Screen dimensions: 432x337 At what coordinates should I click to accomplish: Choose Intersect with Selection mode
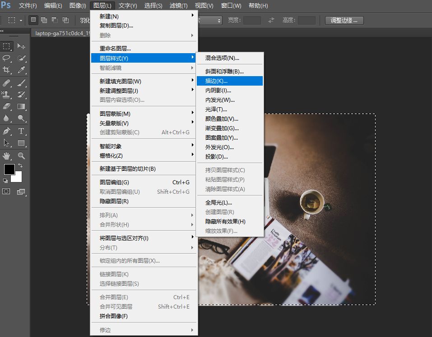pyautogui.click(x=65, y=20)
